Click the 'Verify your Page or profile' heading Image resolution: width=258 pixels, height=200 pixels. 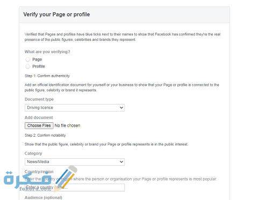click(x=56, y=14)
